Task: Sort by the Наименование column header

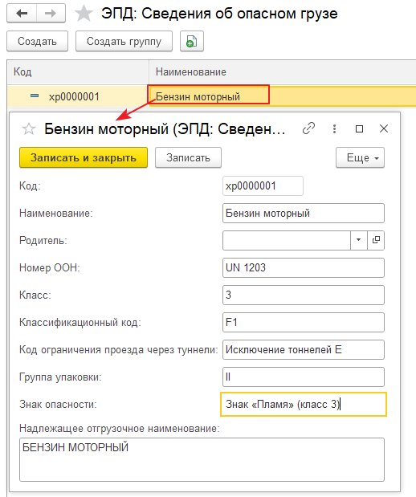Action: click(282, 72)
